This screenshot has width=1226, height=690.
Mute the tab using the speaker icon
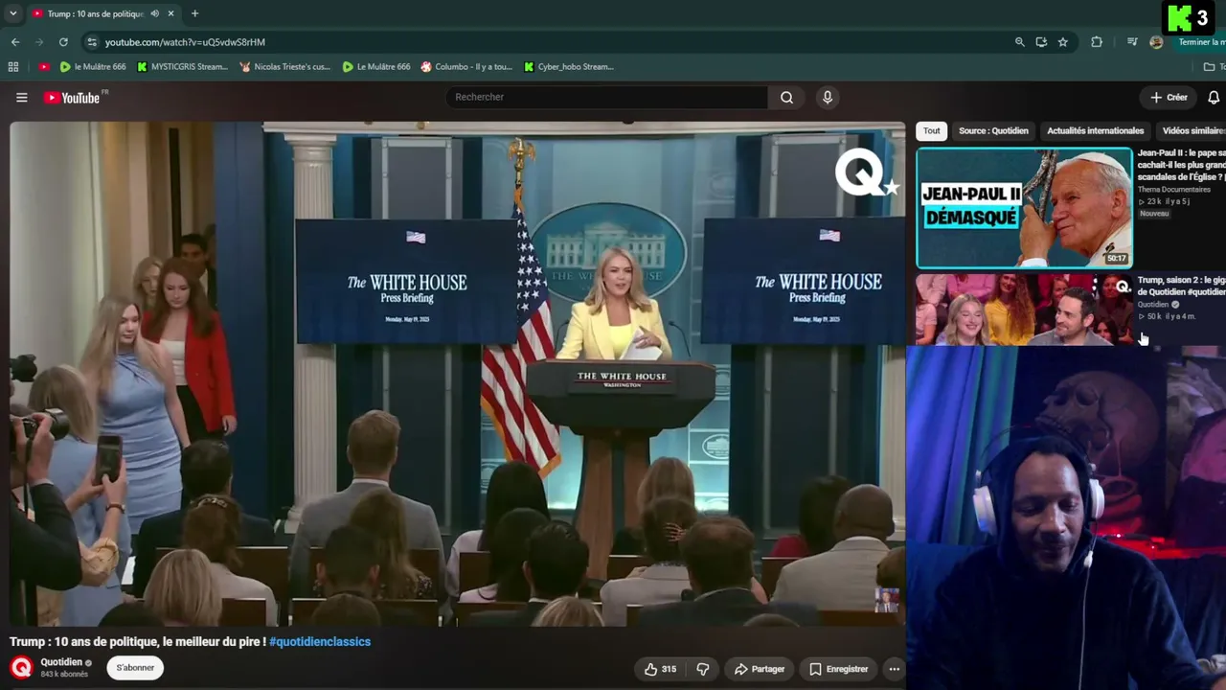click(155, 13)
